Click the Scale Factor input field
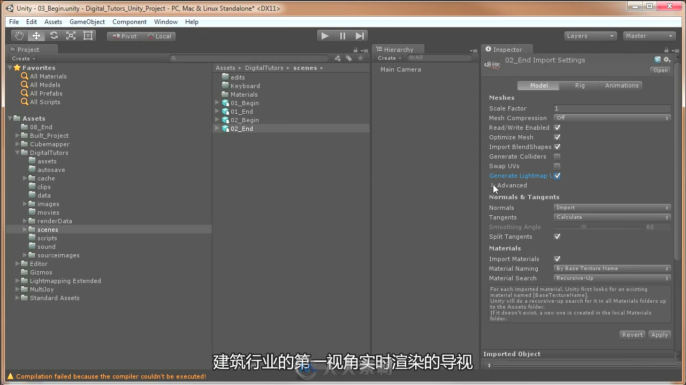The image size is (686, 385). pos(612,108)
